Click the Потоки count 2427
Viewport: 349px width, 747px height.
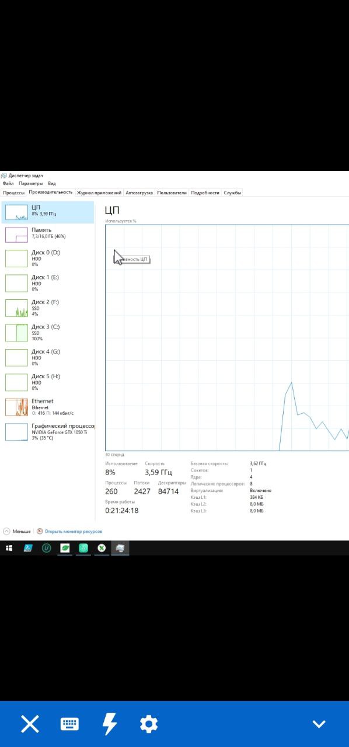point(142,491)
